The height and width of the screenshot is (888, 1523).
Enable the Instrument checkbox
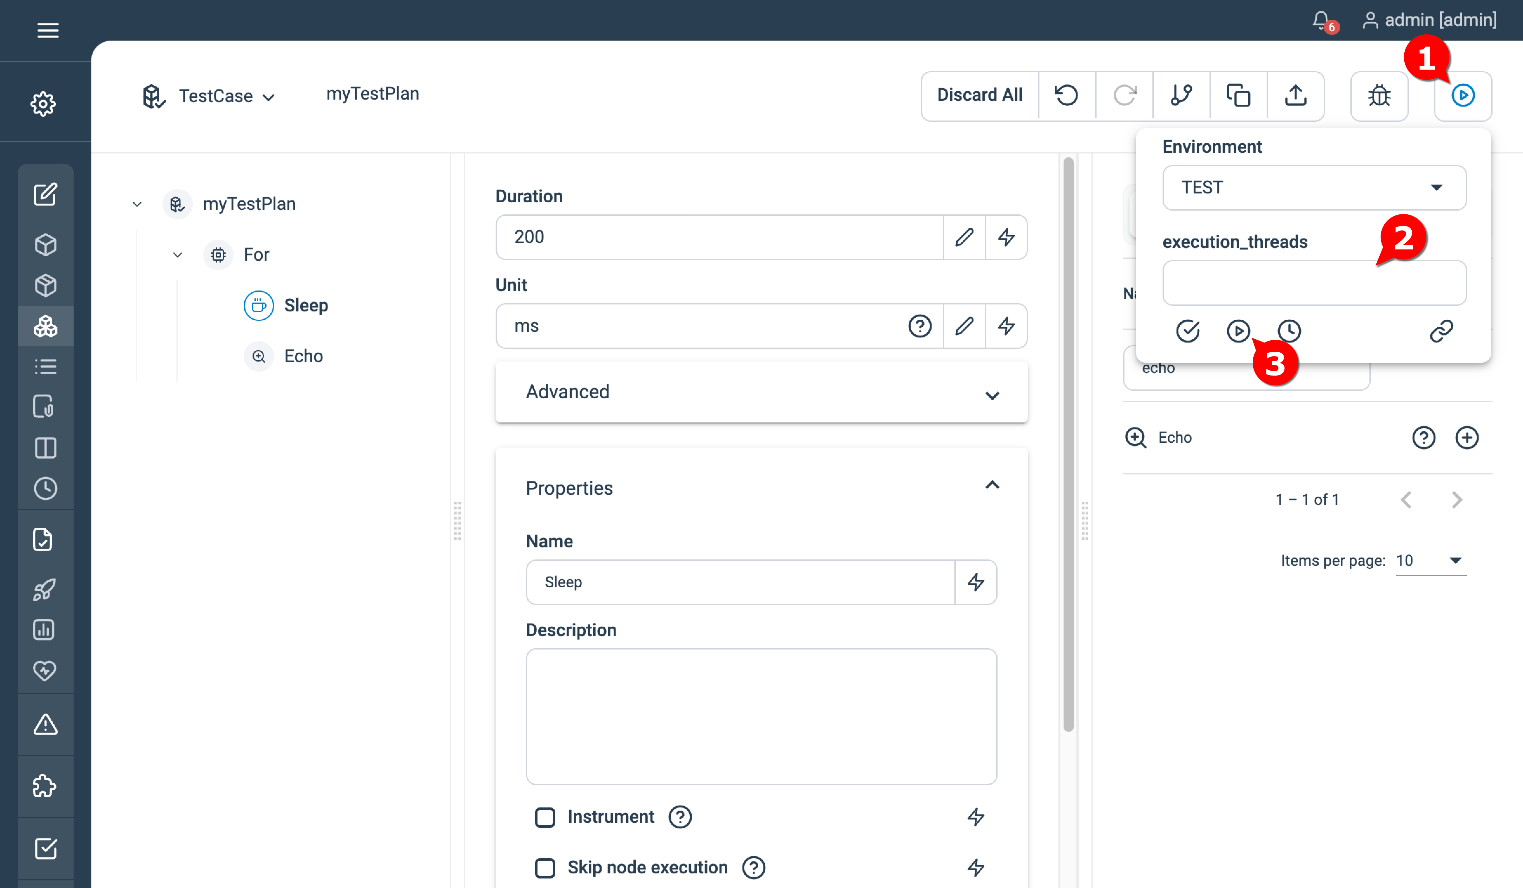pyautogui.click(x=544, y=817)
